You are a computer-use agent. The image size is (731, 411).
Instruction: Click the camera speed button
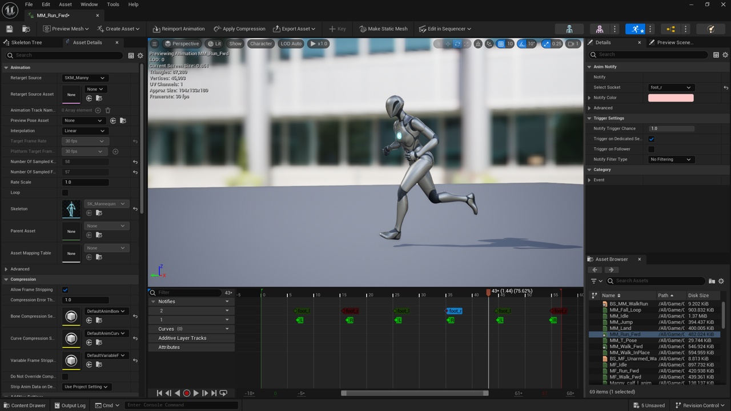point(573,43)
